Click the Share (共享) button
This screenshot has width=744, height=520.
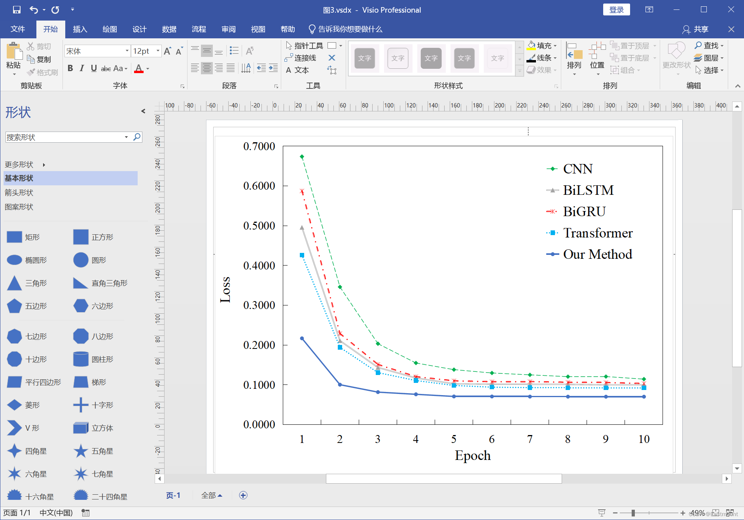coord(695,29)
